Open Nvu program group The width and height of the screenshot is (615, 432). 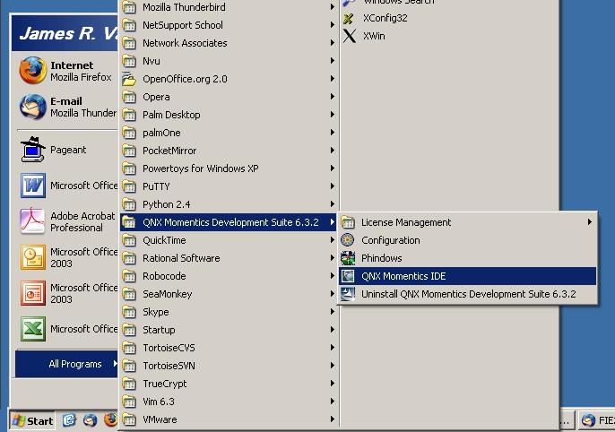click(x=229, y=61)
